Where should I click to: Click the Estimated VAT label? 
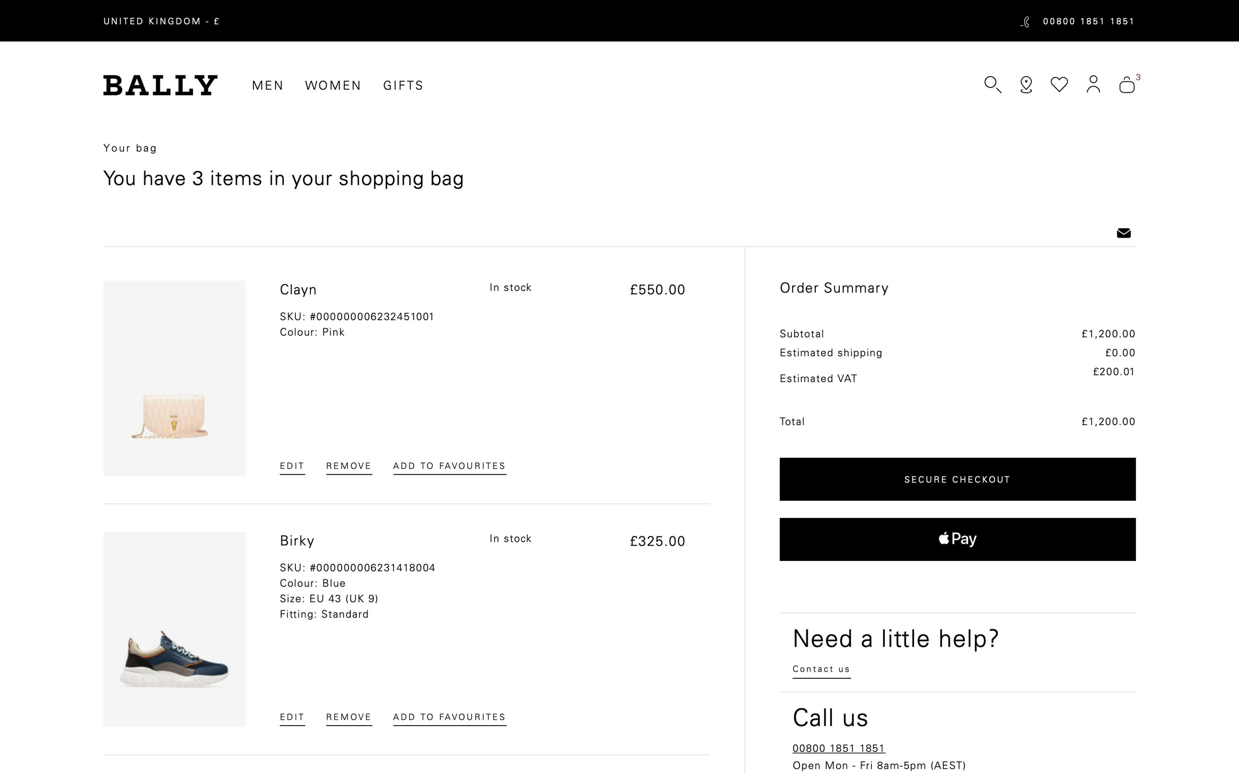(818, 378)
